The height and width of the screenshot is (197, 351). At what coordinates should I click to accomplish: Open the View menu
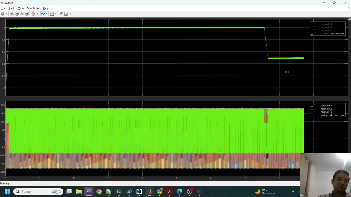click(x=21, y=8)
